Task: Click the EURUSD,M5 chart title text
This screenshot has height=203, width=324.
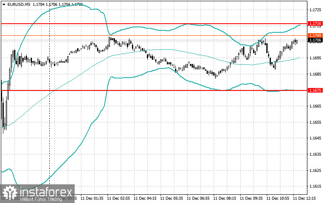Action: tap(19, 4)
